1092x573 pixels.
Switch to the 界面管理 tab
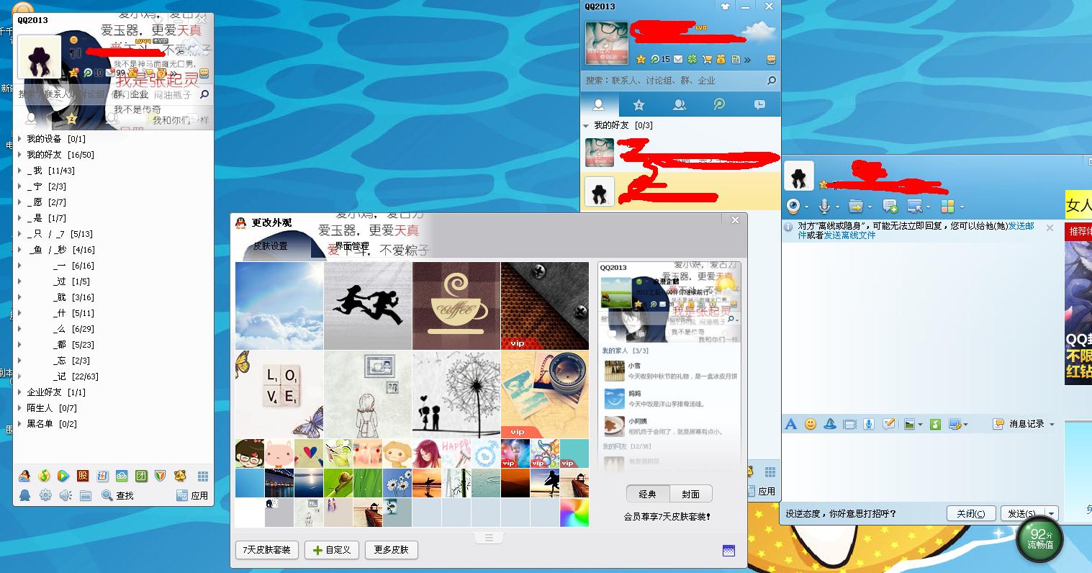[x=351, y=246]
